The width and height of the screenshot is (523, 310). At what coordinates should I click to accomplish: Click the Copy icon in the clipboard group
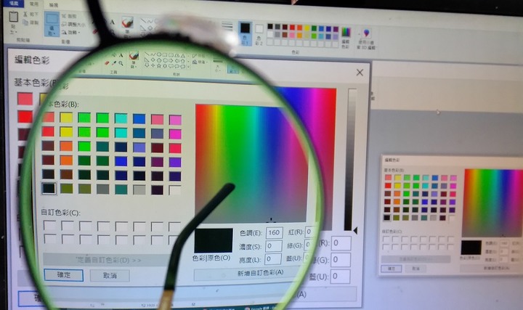(25, 23)
